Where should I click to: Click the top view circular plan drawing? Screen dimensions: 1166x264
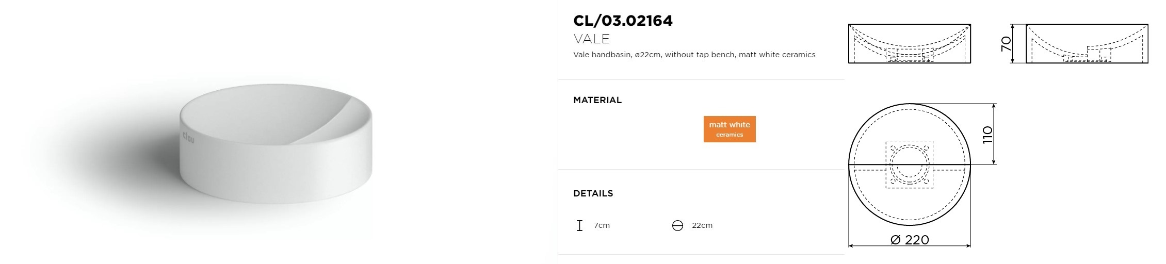click(x=910, y=164)
